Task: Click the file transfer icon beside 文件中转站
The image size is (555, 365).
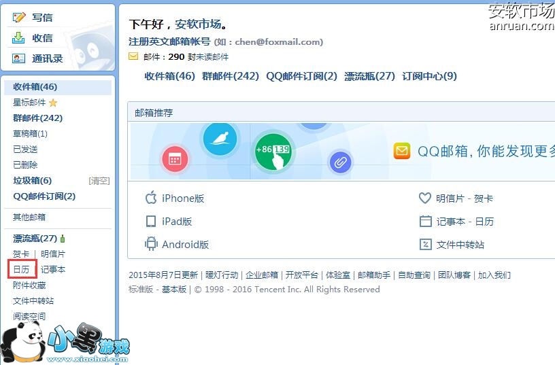Action: pos(426,244)
